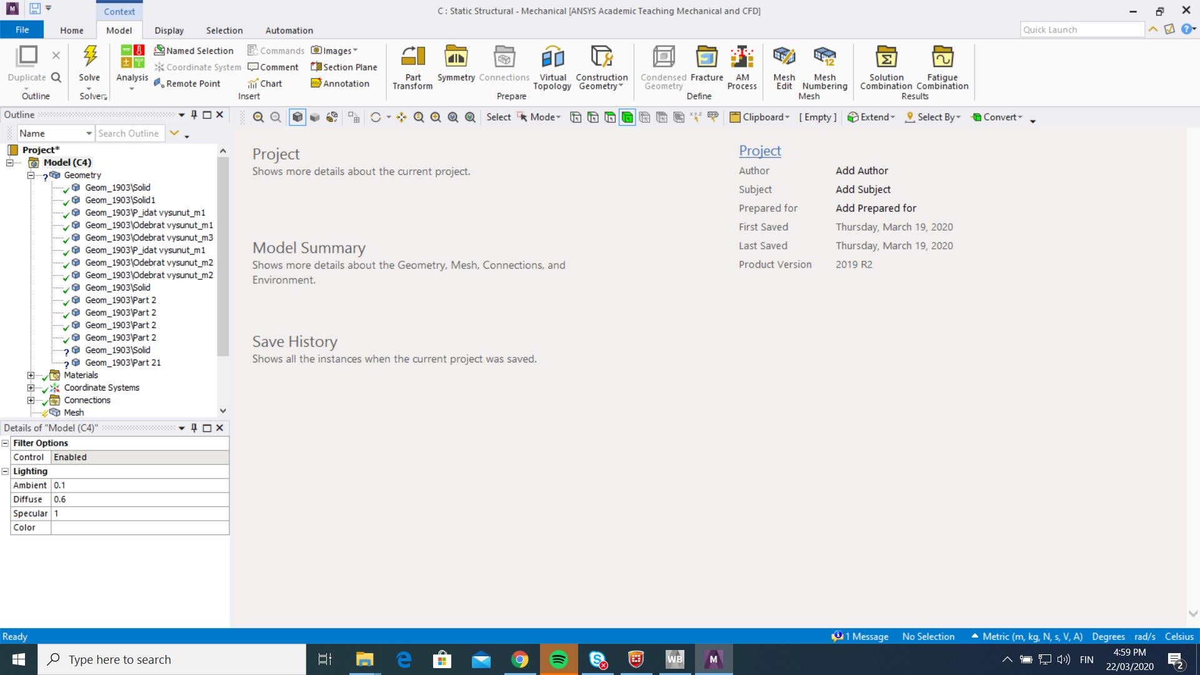Collapse the Geometry tree node
Image resolution: width=1200 pixels, height=675 pixels.
(x=31, y=176)
